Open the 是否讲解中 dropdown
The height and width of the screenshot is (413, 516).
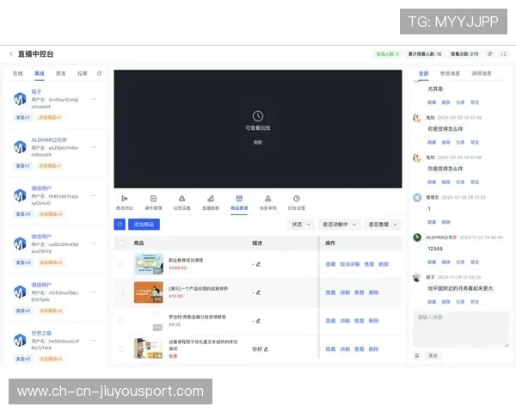click(338, 225)
